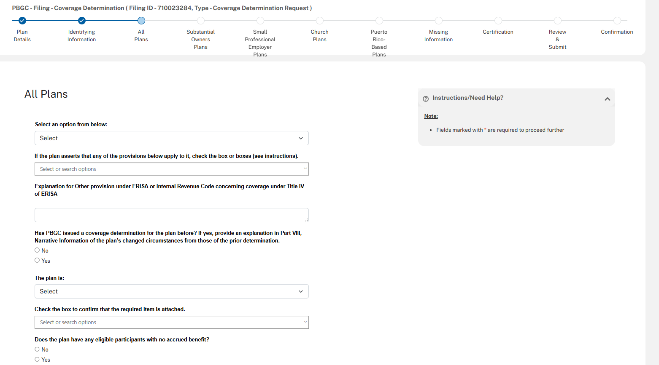This screenshot has width=659, height=365.
Task: Open the provisions multi-select search dropdown
Action: [171, 169]
